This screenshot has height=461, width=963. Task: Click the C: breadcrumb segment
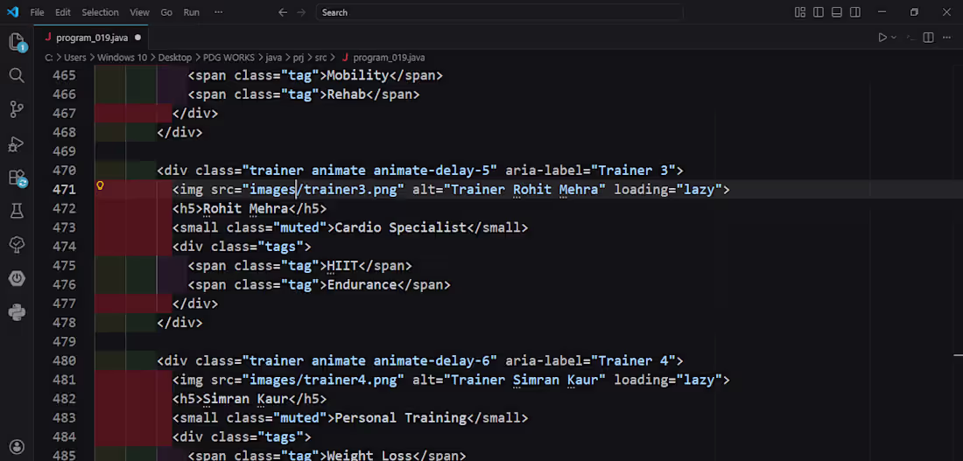point(48,57)
